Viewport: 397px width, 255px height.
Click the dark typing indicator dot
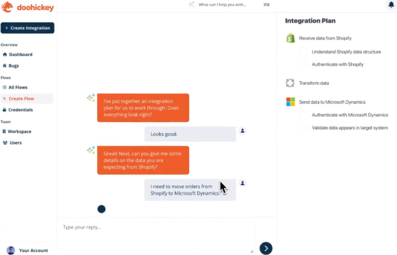[102, 209]
